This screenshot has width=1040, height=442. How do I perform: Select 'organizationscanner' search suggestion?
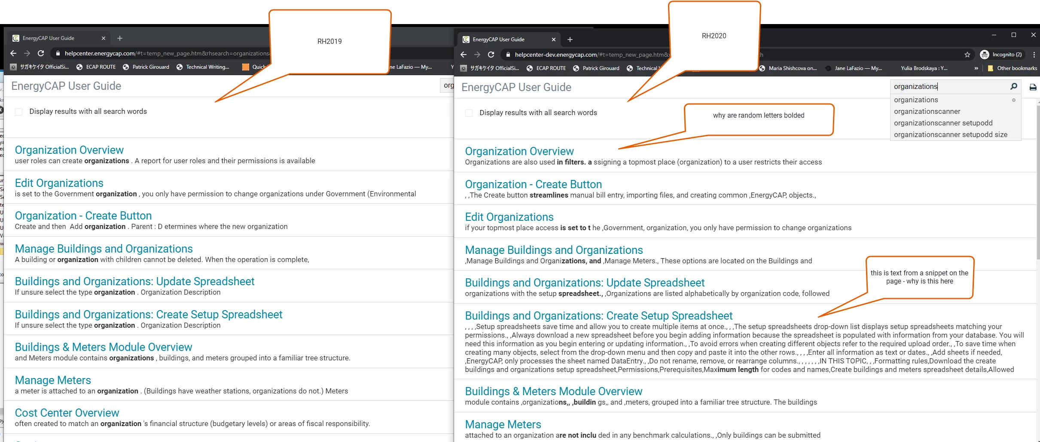(927, 112)
